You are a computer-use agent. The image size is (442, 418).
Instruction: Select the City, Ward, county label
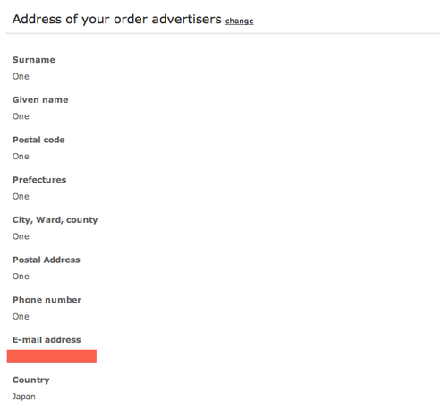point(55,220)
